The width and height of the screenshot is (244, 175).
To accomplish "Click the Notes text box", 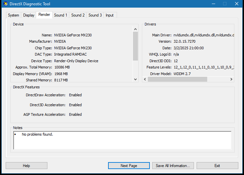I will point(122,140).
